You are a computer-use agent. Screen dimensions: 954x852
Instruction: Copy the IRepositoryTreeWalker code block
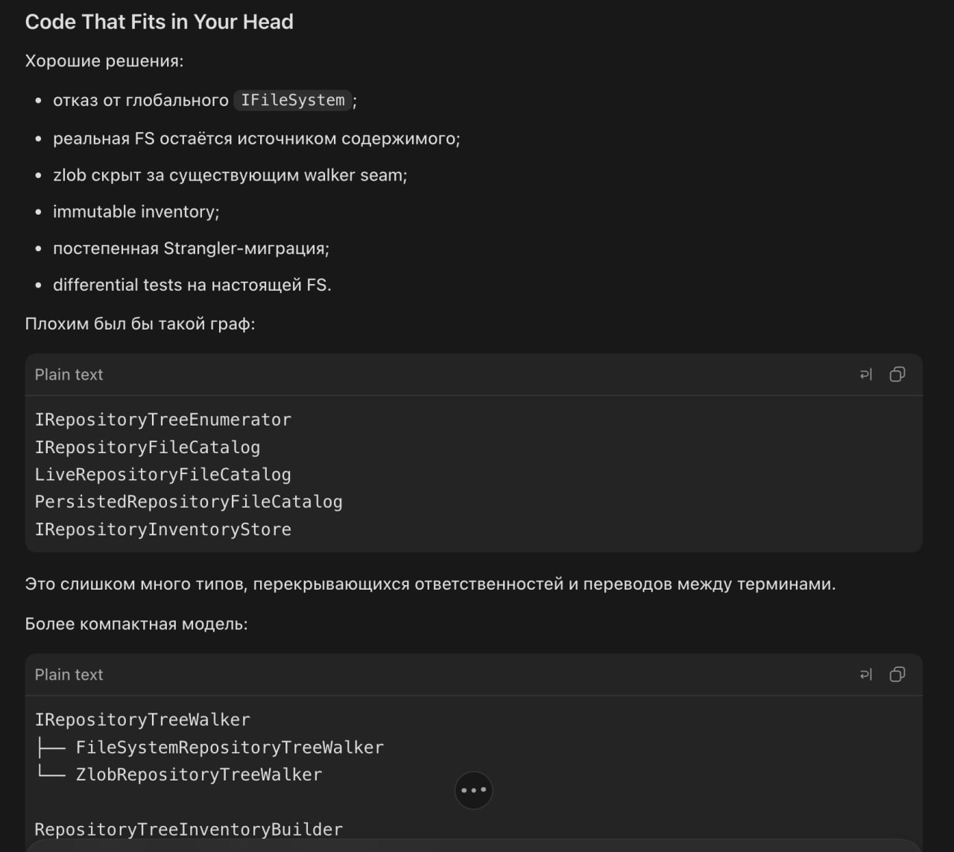pyautogui.click(x=897, y=674)
